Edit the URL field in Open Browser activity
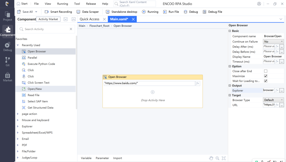 (x=149, y=83)
